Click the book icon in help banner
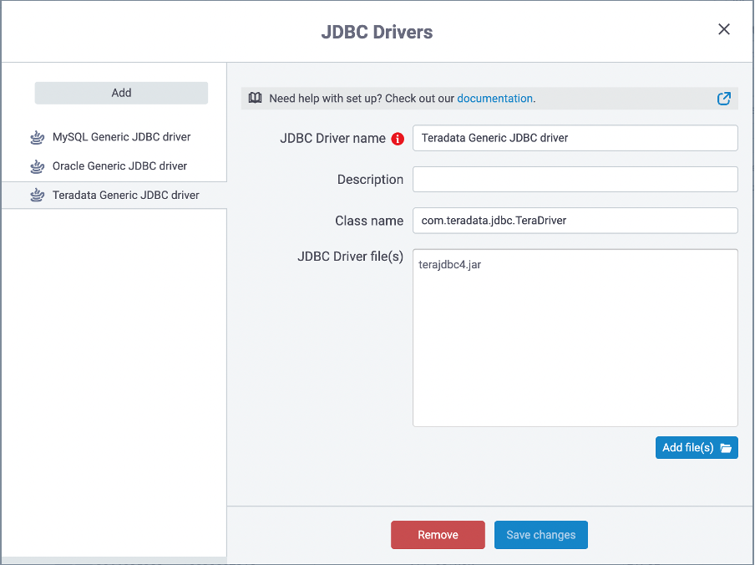The height and width of the screenshot is (565, 755). (x=256, y=99)
